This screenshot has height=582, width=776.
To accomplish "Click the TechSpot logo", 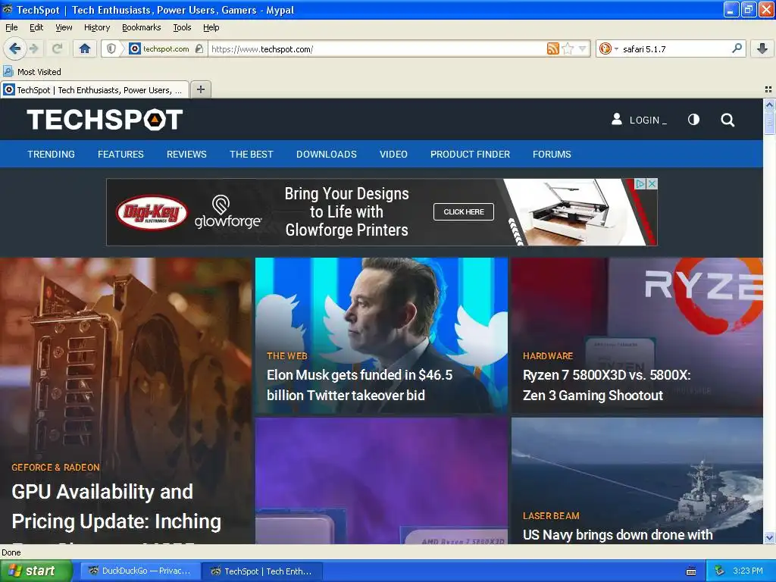I will (x=105, y=120).
